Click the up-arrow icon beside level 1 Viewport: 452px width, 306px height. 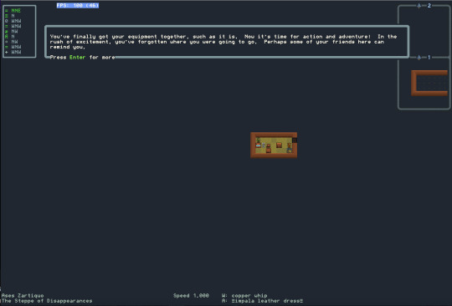point(419,58)
